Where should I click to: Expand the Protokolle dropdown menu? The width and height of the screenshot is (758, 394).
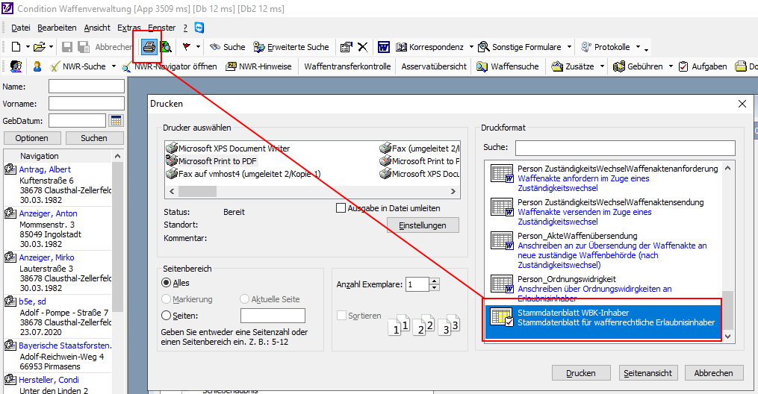coord(638,47)
